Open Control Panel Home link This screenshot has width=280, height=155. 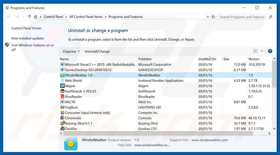click(x=26, y=28)
